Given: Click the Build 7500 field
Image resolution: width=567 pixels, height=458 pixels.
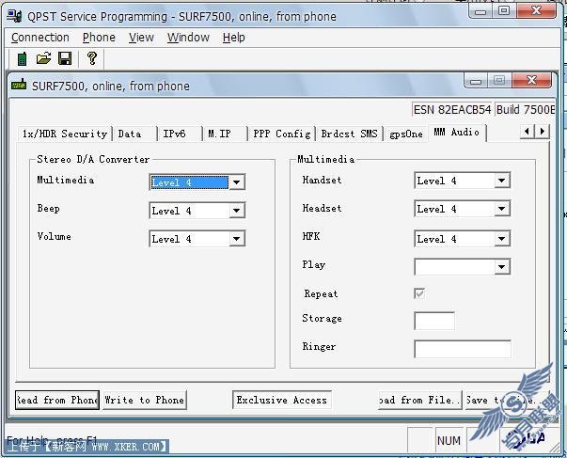Looking at the screenshot, I should (525, 110).
